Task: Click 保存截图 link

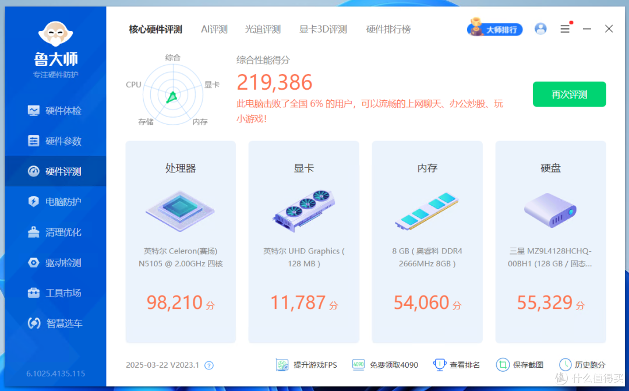Action: 520,365
